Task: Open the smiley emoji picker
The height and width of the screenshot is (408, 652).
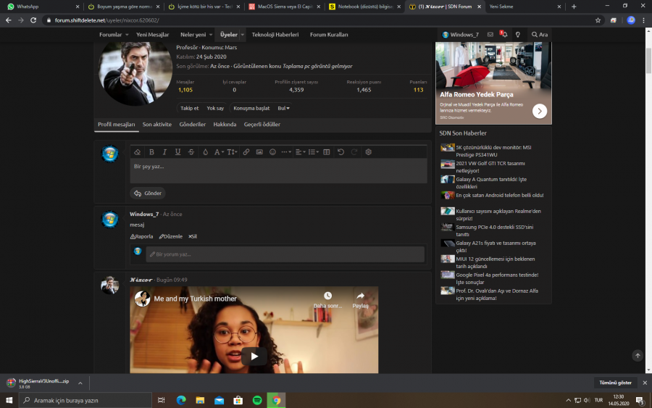Action: pyautogui.click(x=272, y=152)
